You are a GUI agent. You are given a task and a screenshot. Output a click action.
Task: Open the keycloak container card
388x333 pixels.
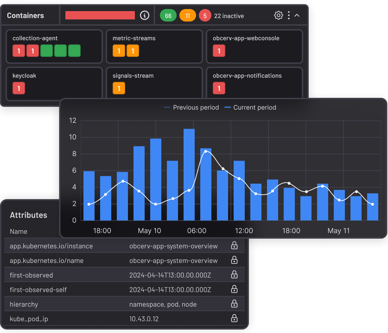(x=54, y=84)
